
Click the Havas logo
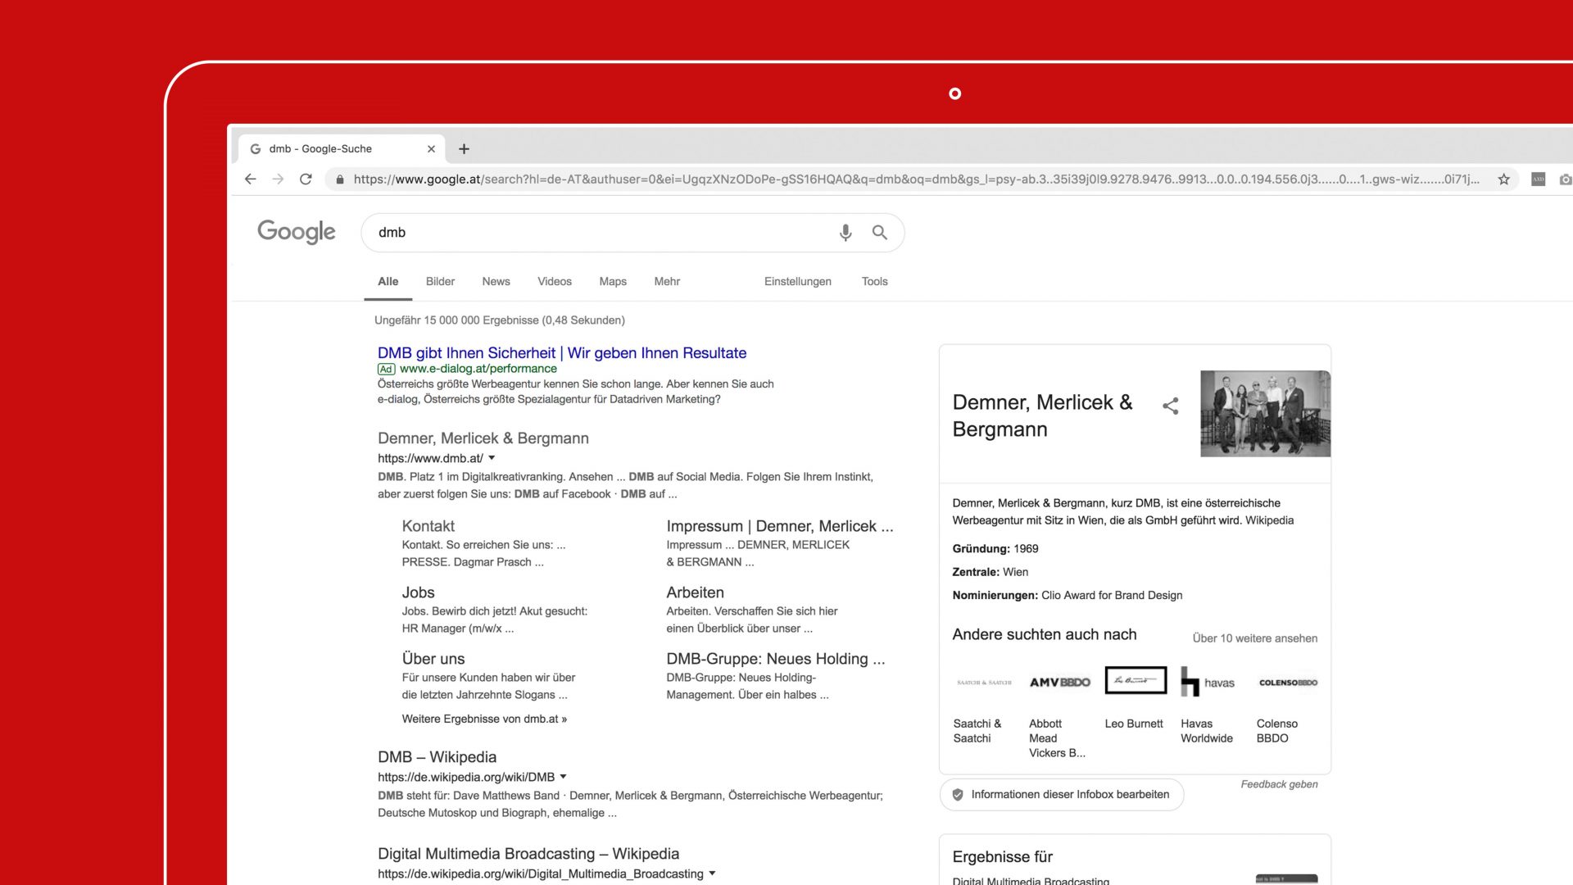[1208, 682]
